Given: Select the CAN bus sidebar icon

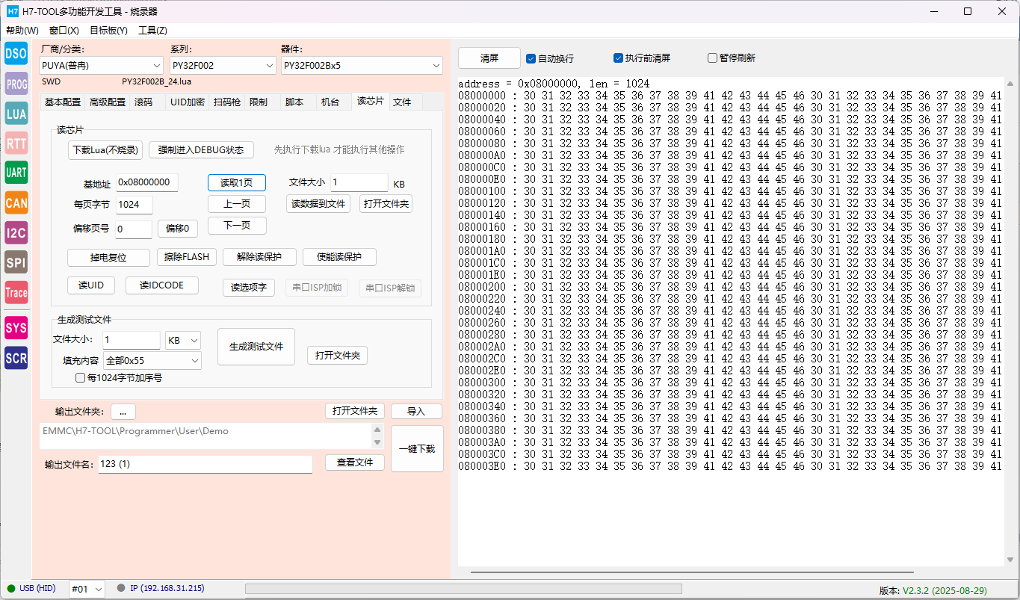Looking at the screenshot, I should click(x=16, y=202).
